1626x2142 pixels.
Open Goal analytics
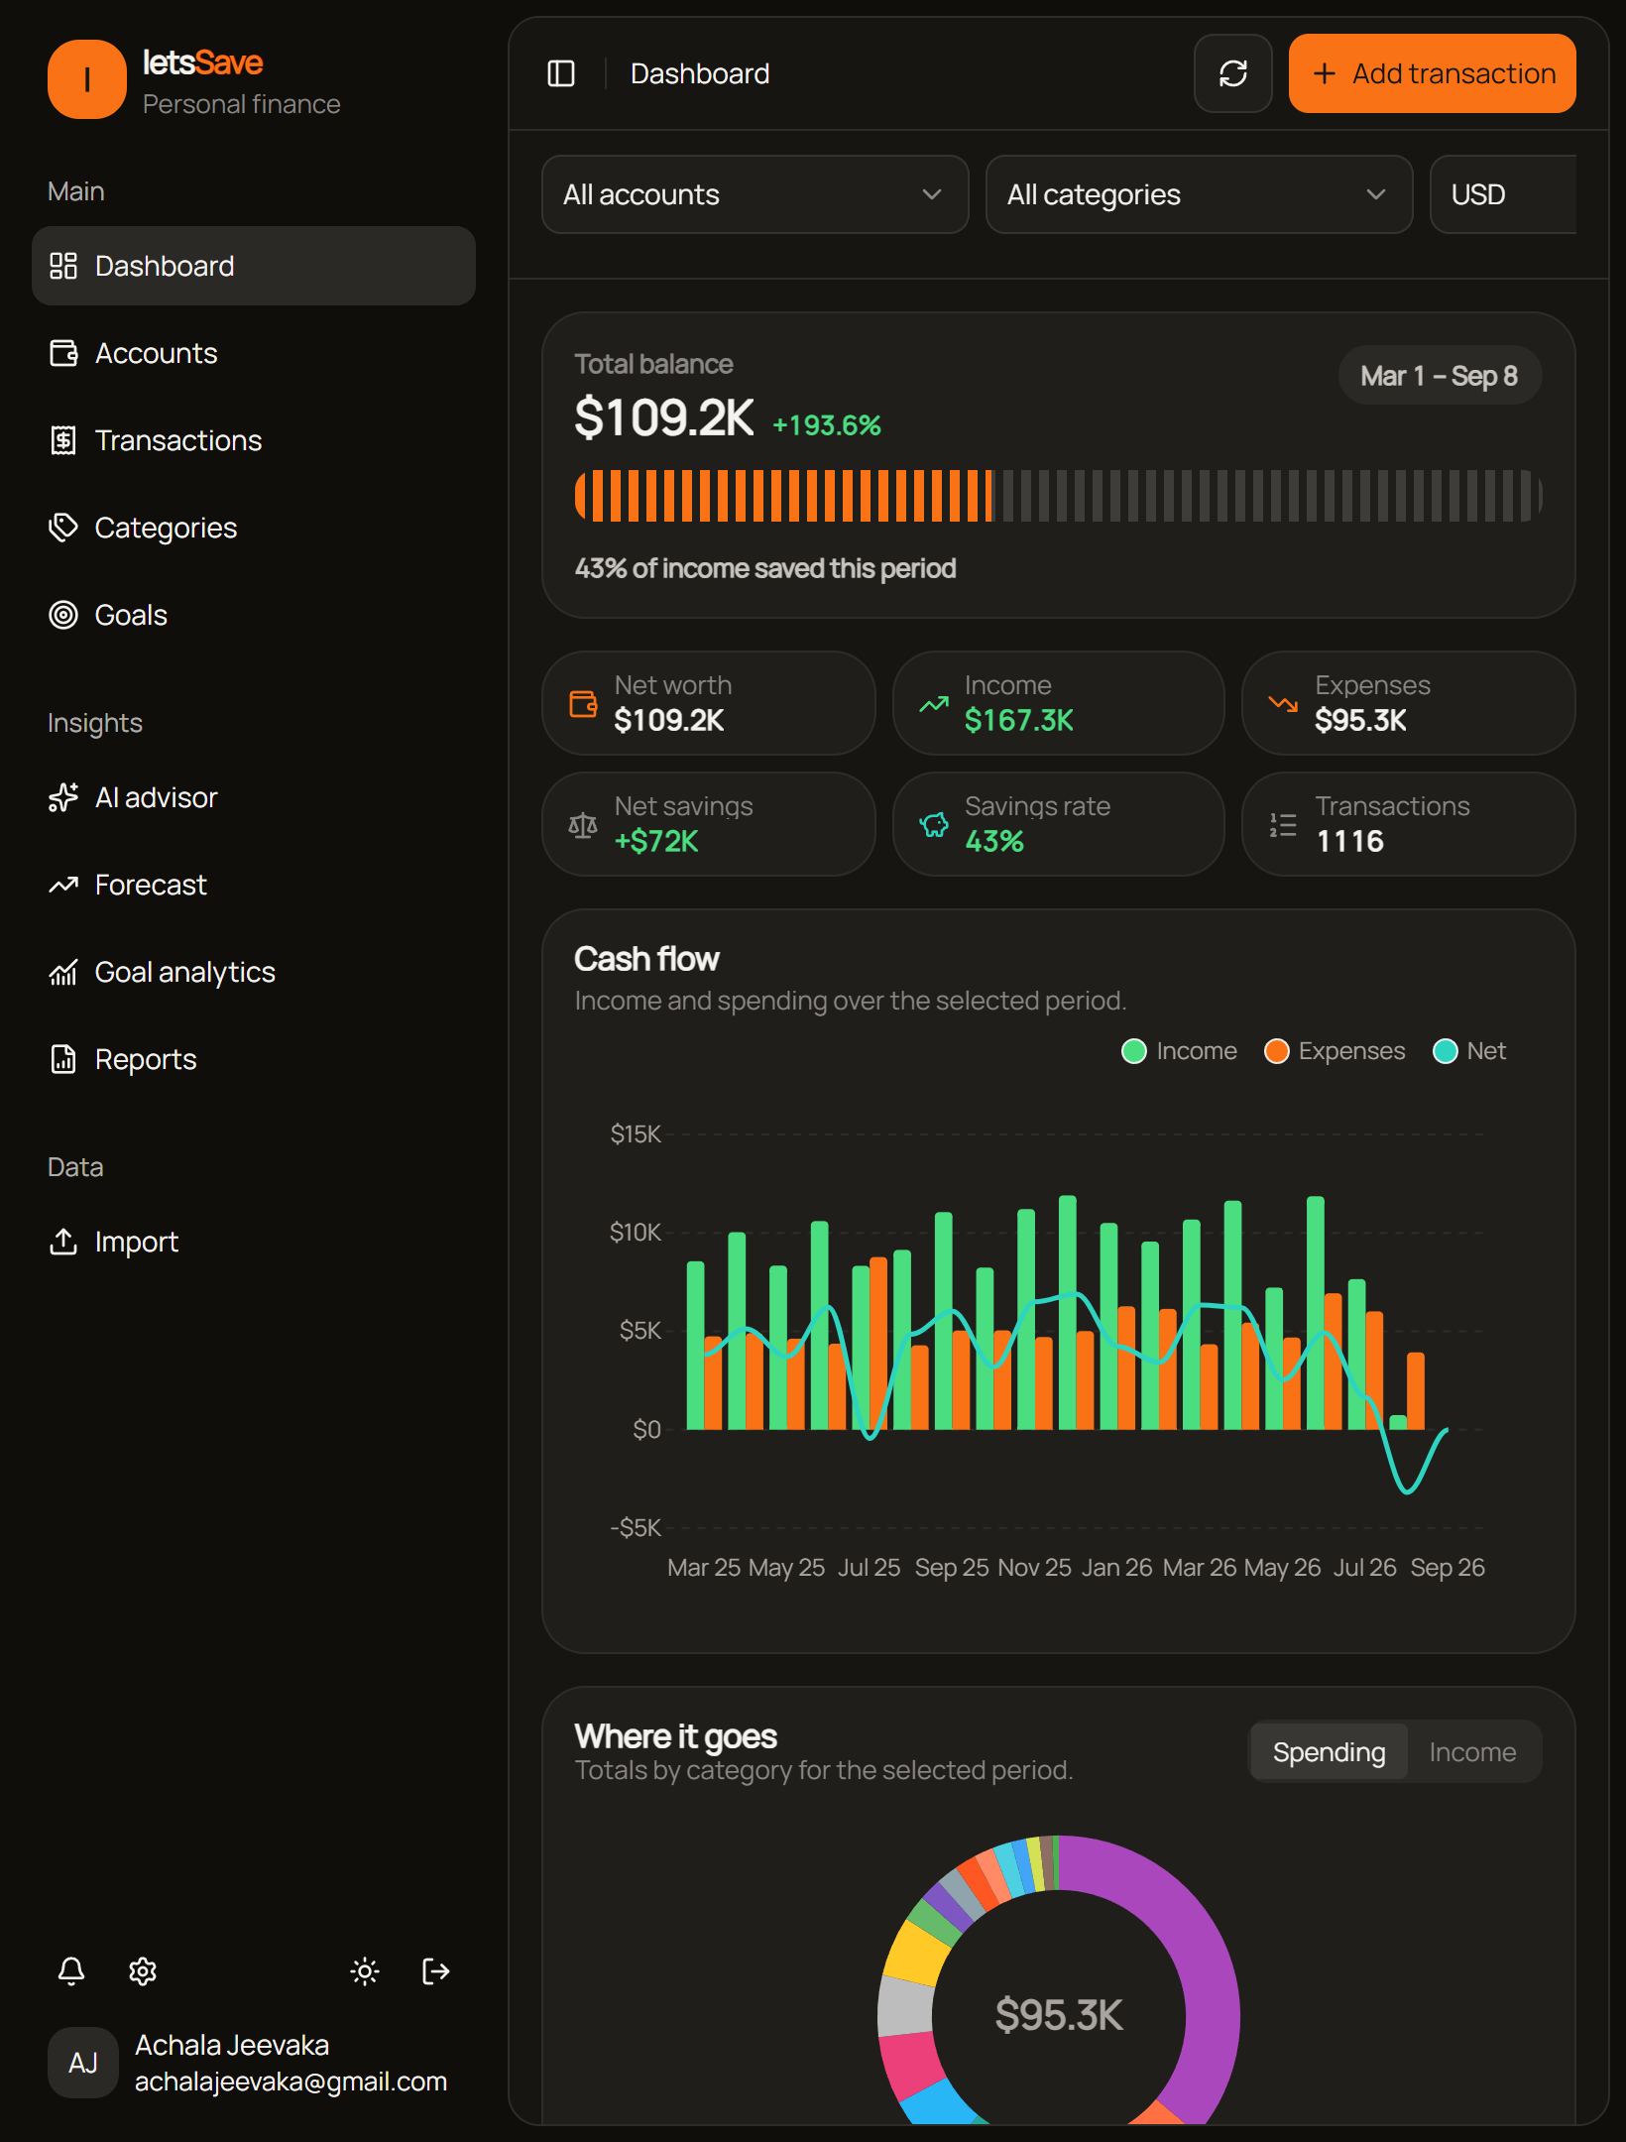pyautogui.click(x=254, y=972)
